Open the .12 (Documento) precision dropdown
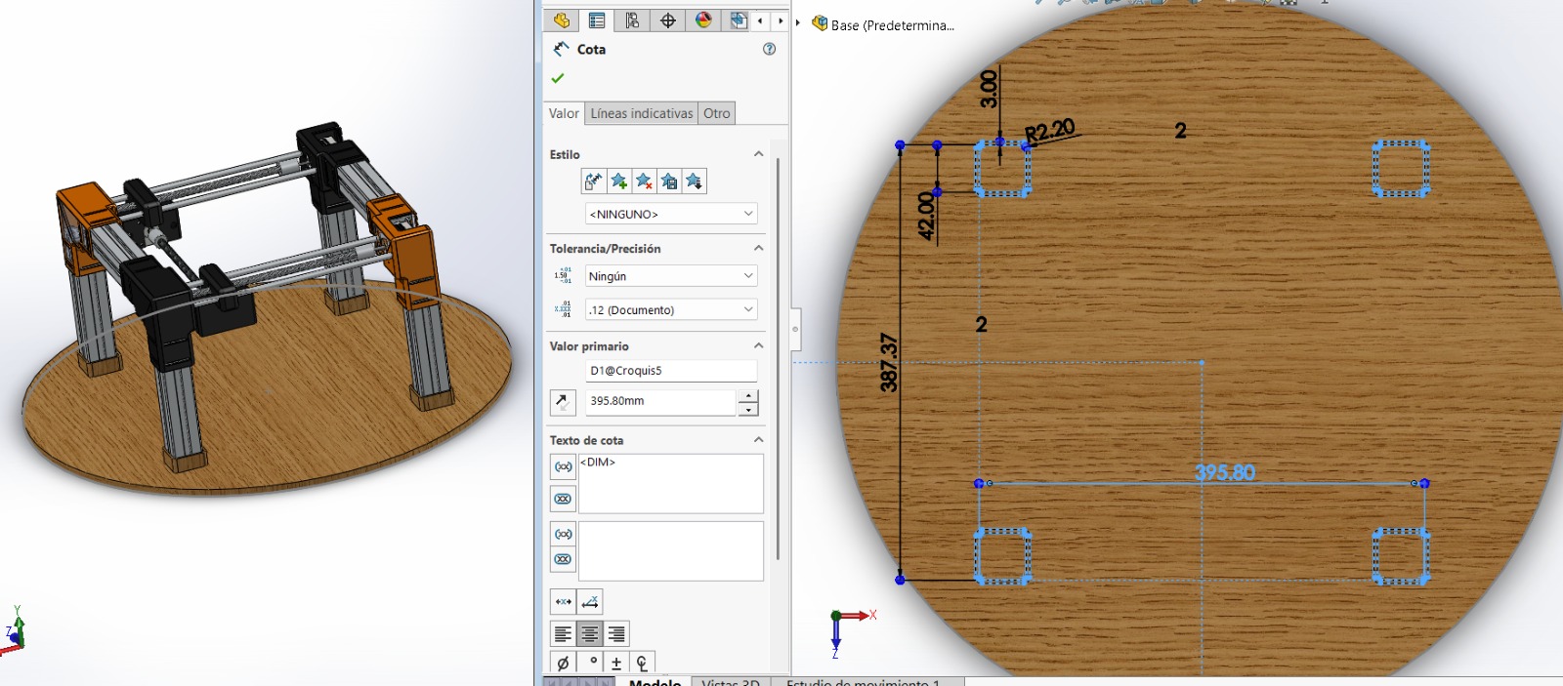This screenshot has width=1563, height=686. (x=670, y=309)
